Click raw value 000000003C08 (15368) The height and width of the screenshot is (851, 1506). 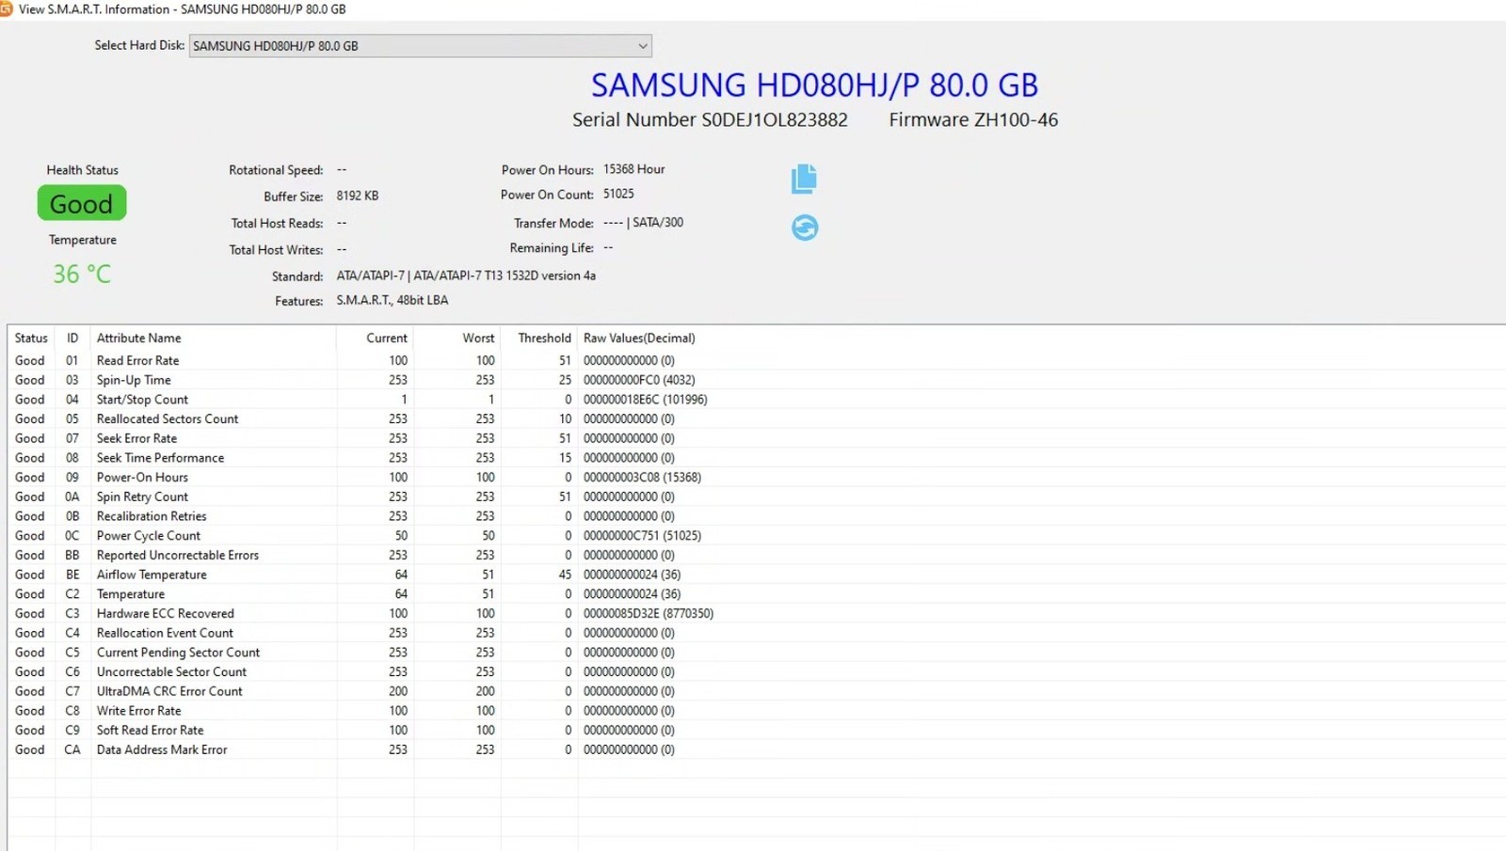[x=642, y=477]
